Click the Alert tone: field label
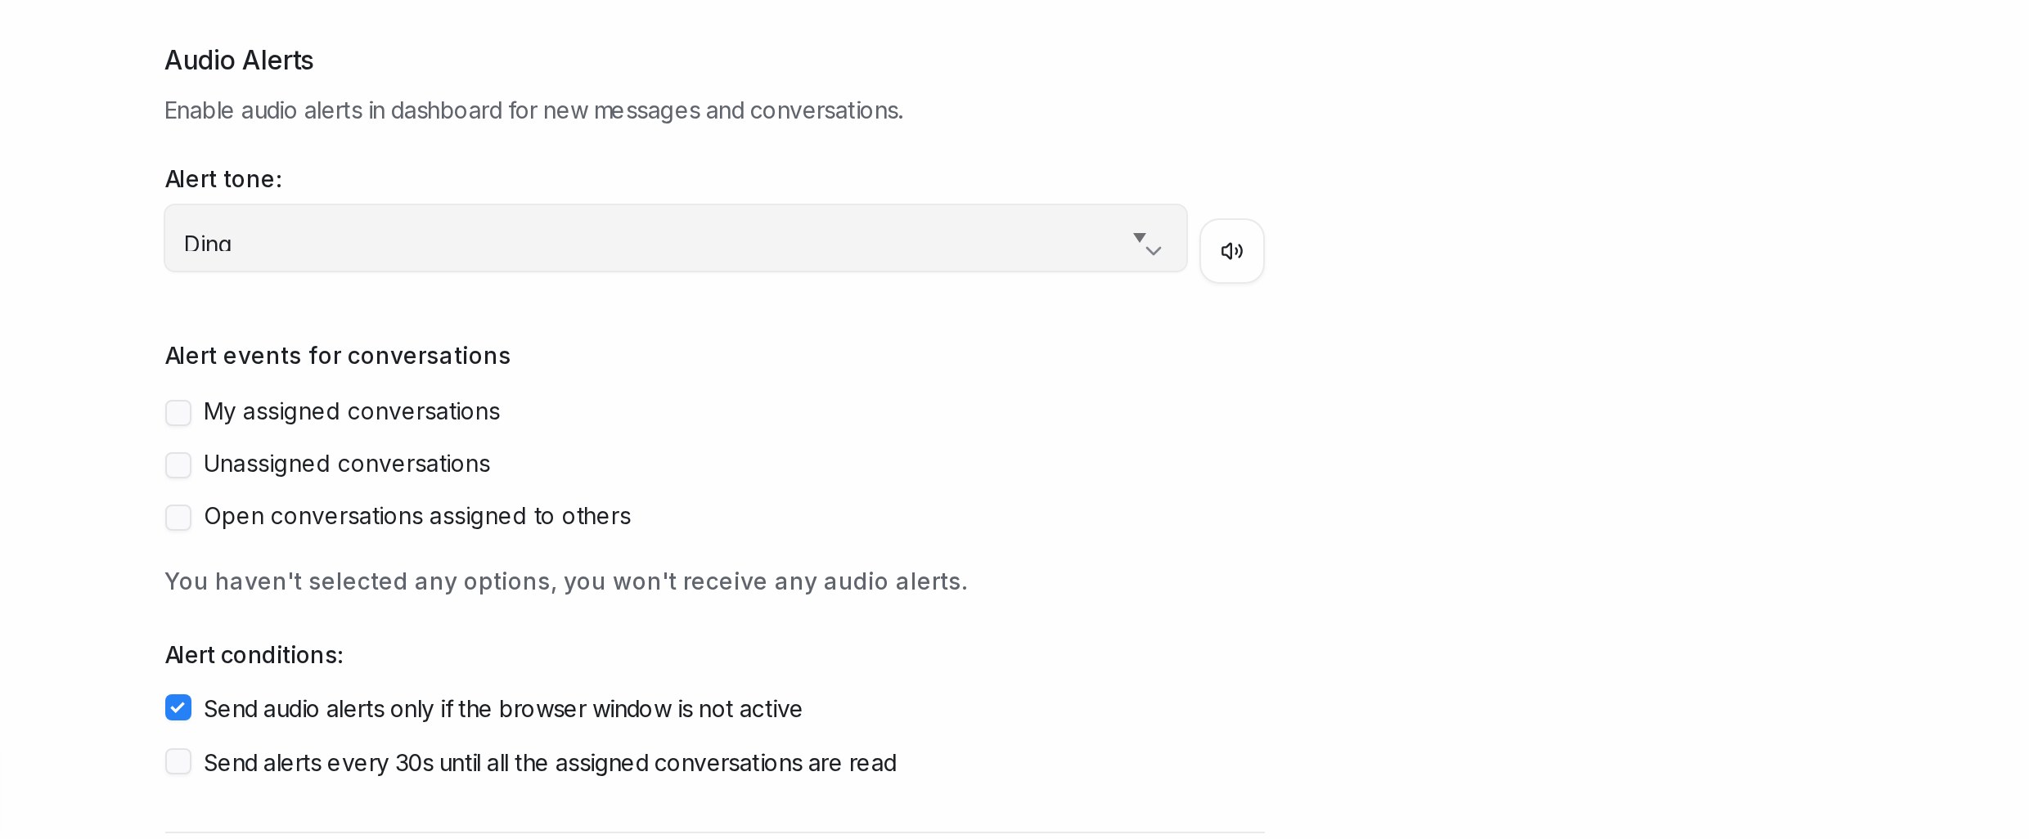 coord(223,179)
